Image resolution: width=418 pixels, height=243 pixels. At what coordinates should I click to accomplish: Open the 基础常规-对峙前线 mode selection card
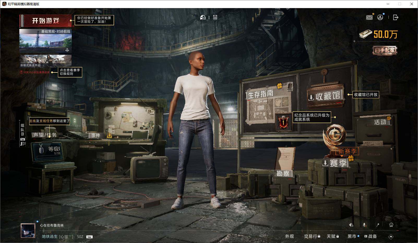click(x=45, y=41)
